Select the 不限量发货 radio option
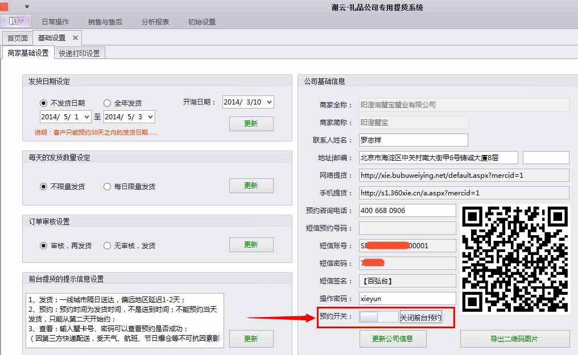 pyautogui.click(x=43, y=186)
